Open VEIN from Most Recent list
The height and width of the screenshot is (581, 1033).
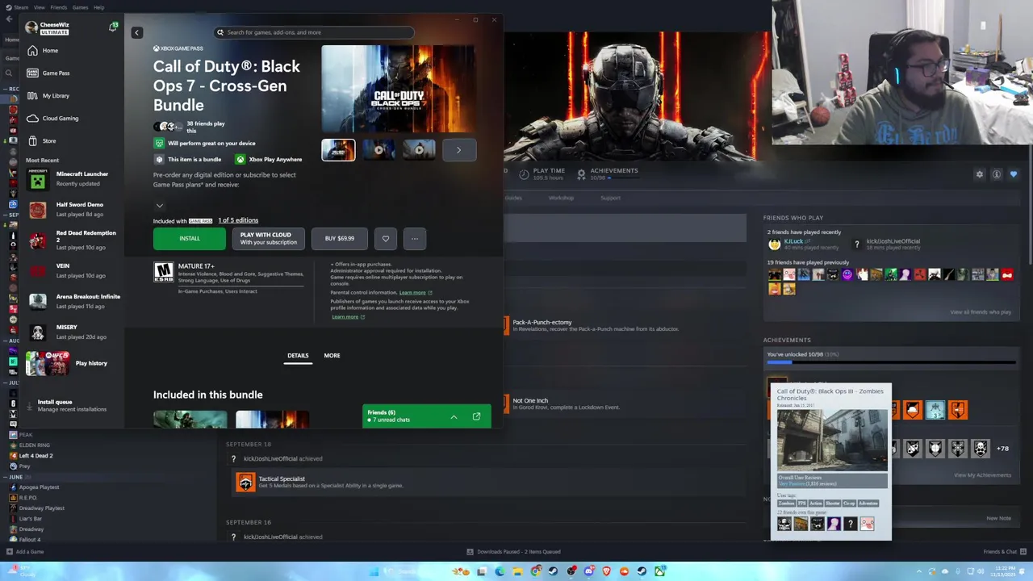[x=74, y=270]
